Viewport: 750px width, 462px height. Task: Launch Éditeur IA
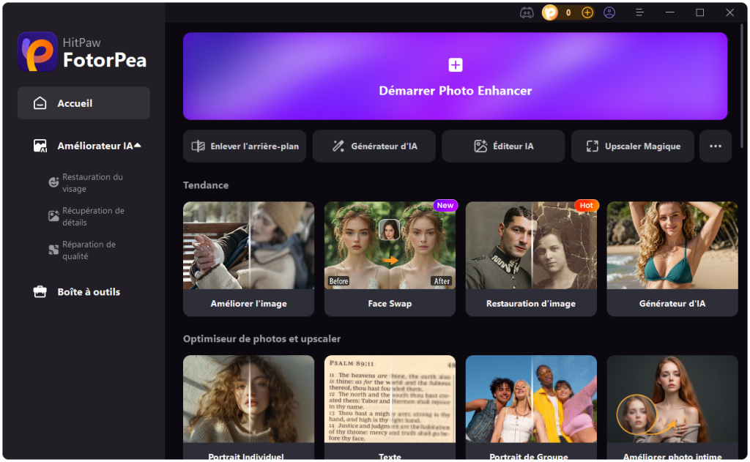click(x=503, y=146)
